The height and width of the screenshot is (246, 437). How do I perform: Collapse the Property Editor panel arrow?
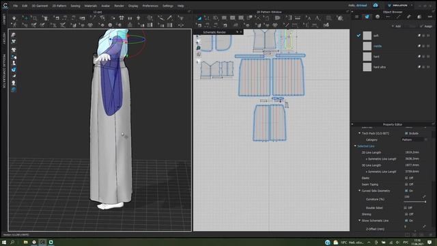tap(352, 124)
